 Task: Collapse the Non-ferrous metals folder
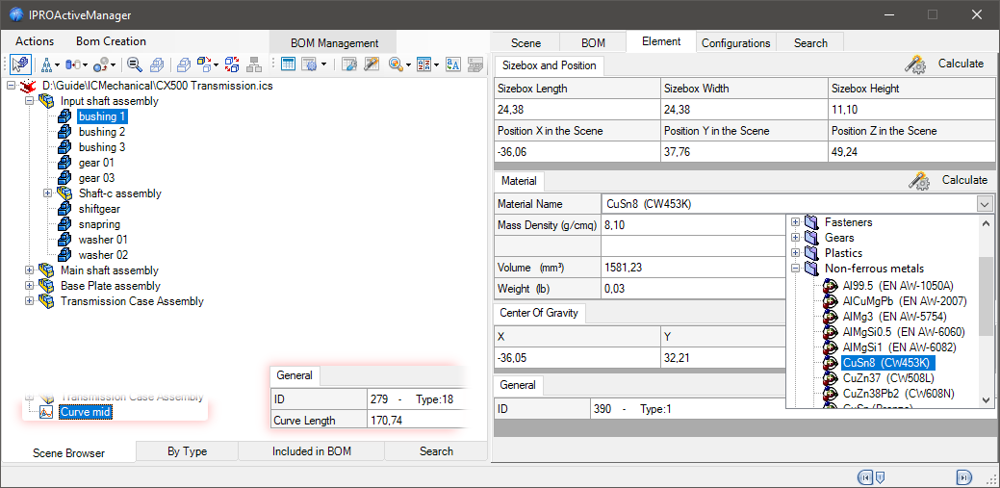click(795, 269)
